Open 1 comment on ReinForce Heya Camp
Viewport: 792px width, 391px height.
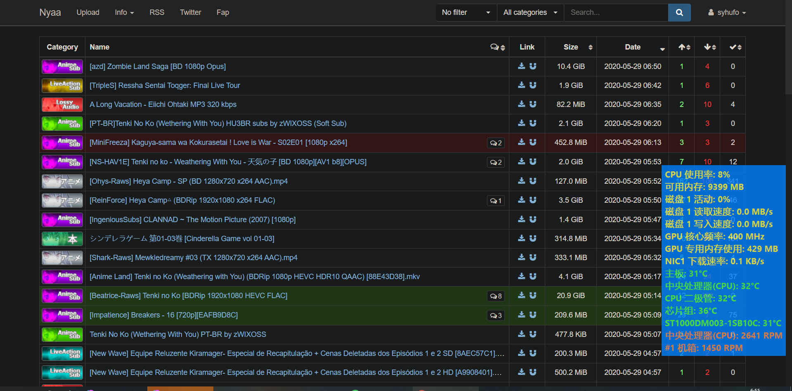(496, 201)
